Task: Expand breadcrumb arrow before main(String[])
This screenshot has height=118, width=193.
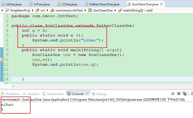Action: 115,10
